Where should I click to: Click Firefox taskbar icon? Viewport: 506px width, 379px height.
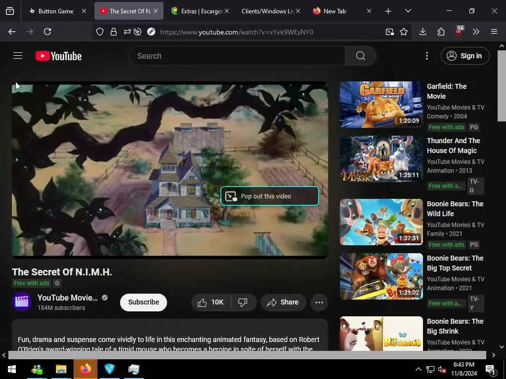tap(85, 369)
